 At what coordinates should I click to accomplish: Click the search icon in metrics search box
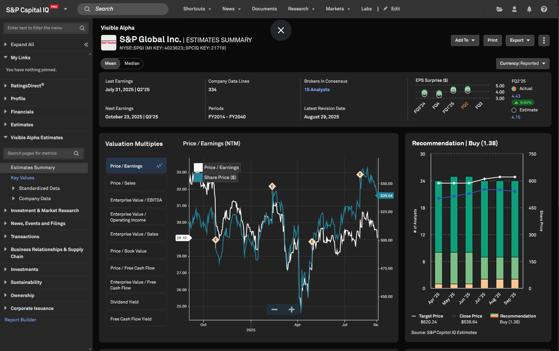point(76,153)
